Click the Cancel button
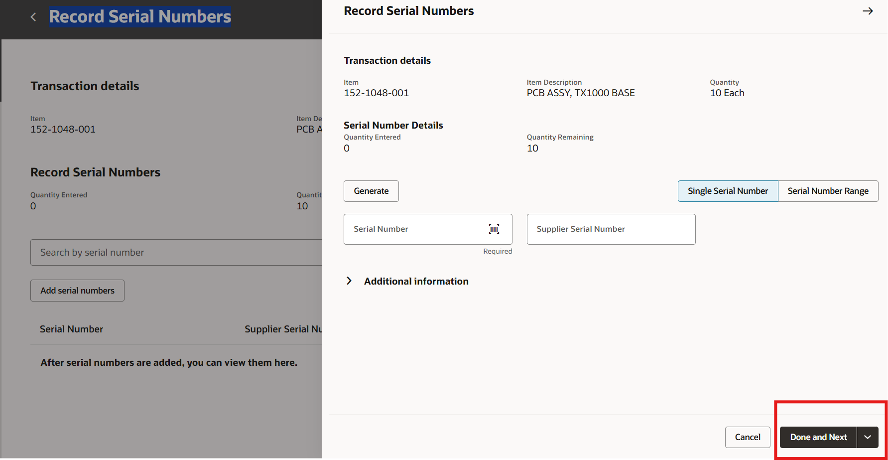Image resolution: width=888 pixels, height=460 pixels. (748, 437)
